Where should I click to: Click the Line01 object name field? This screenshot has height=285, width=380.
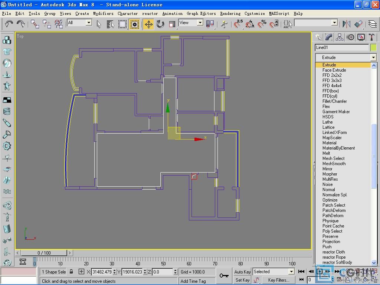pos(342,47)
